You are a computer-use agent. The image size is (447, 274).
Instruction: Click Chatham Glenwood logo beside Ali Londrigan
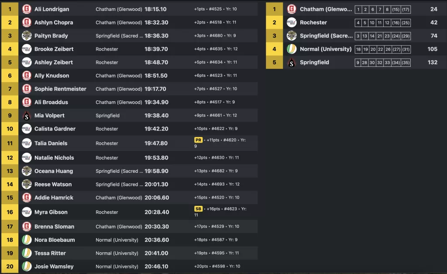(x=27, y=9)
